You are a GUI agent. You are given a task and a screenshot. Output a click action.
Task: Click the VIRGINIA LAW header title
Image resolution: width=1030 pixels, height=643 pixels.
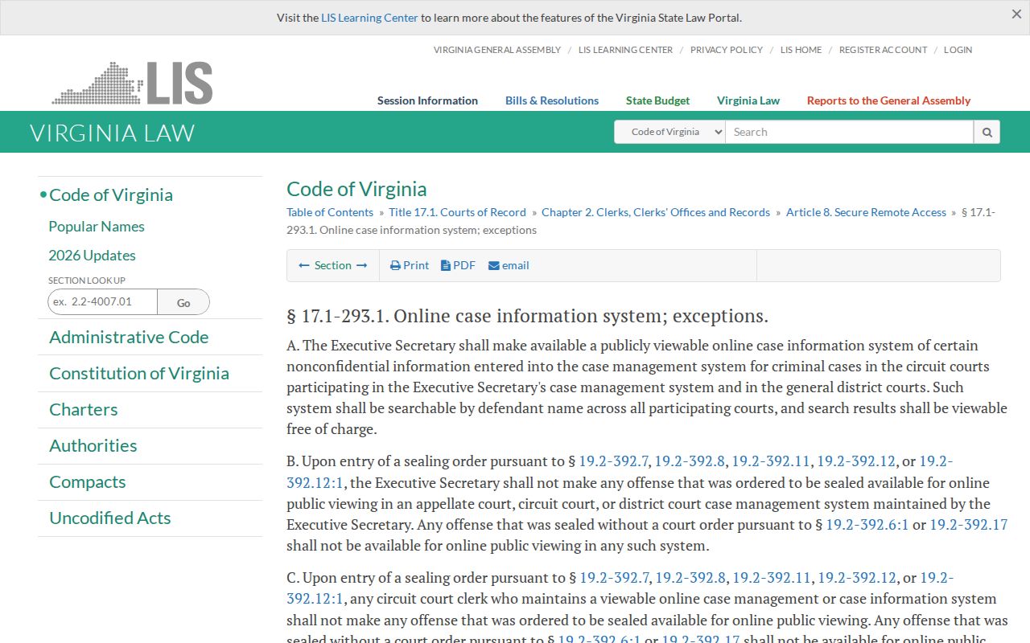(x=113, y=133)
